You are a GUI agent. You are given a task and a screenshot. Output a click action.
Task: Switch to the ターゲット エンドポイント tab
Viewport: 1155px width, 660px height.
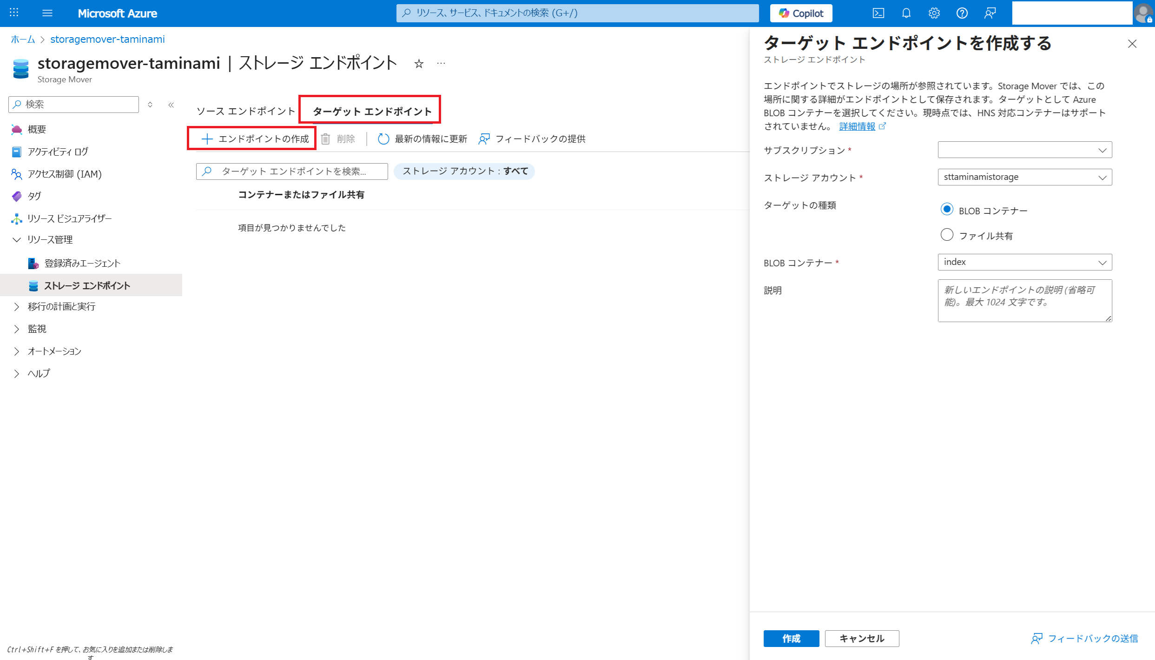[372, 111]
